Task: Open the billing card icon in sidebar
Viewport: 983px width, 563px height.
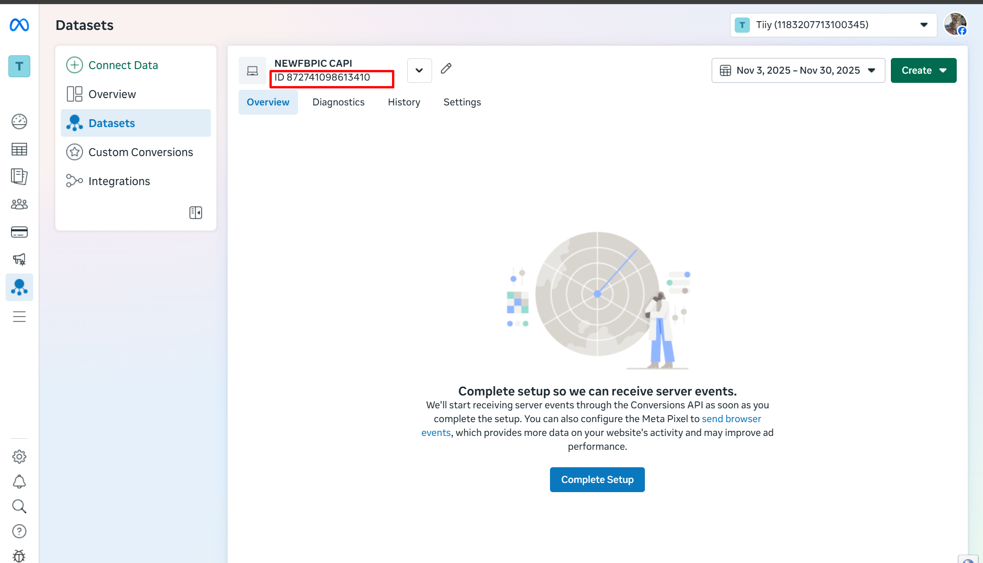Action: (x=19, y=232)
